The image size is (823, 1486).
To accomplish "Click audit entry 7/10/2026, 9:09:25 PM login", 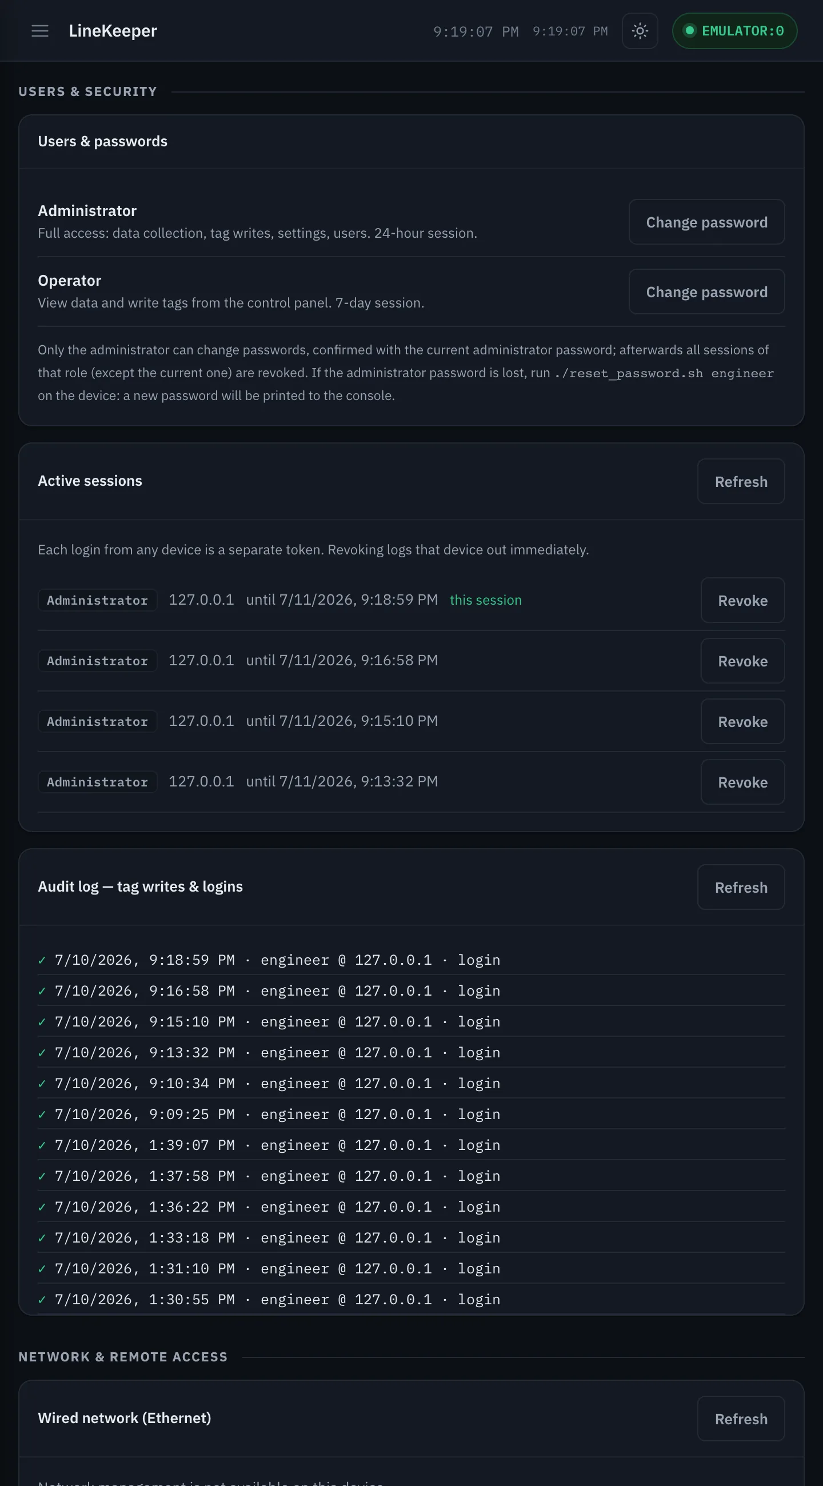I will [x=410, y=1114].
